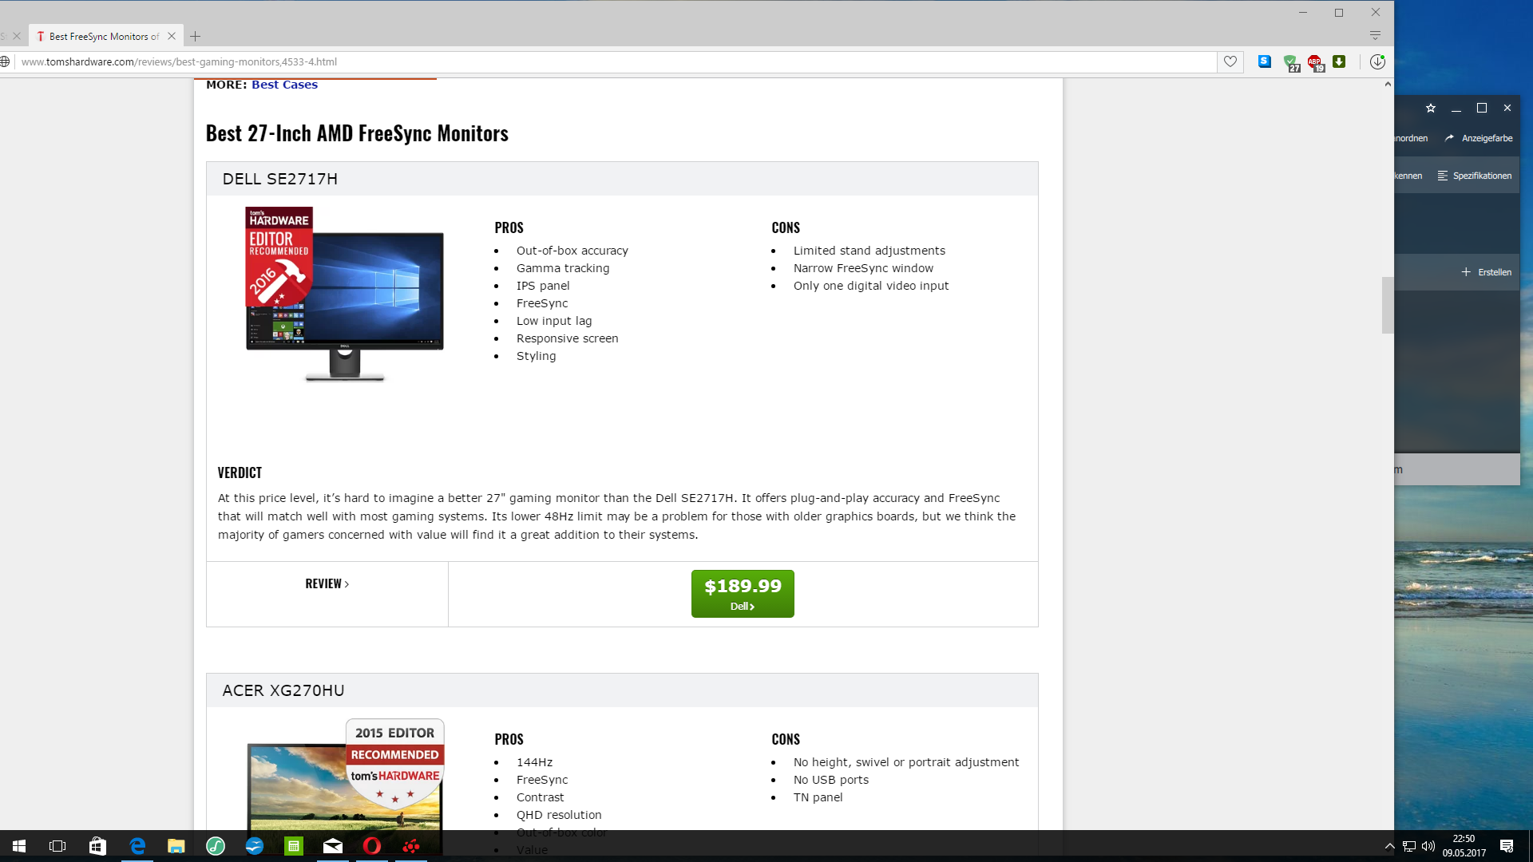Click the green download arrow extension icon

coord(1339,61)
